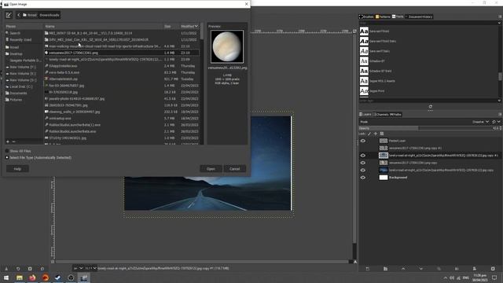Rescan the font list with the refresh icon
The height and width of the screenshot is (283, 503).
tap(430, 107)
